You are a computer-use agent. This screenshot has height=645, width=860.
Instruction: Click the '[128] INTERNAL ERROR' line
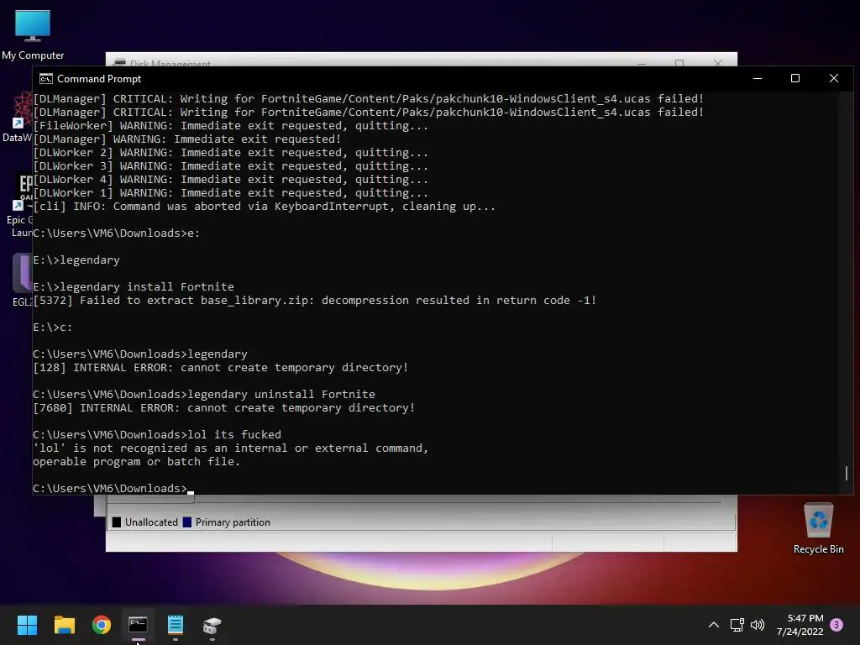[221, 368]
